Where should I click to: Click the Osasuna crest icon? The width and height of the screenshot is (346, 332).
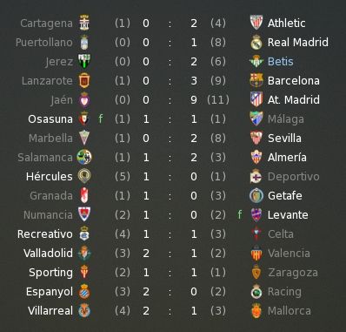(x=84, y=119)
